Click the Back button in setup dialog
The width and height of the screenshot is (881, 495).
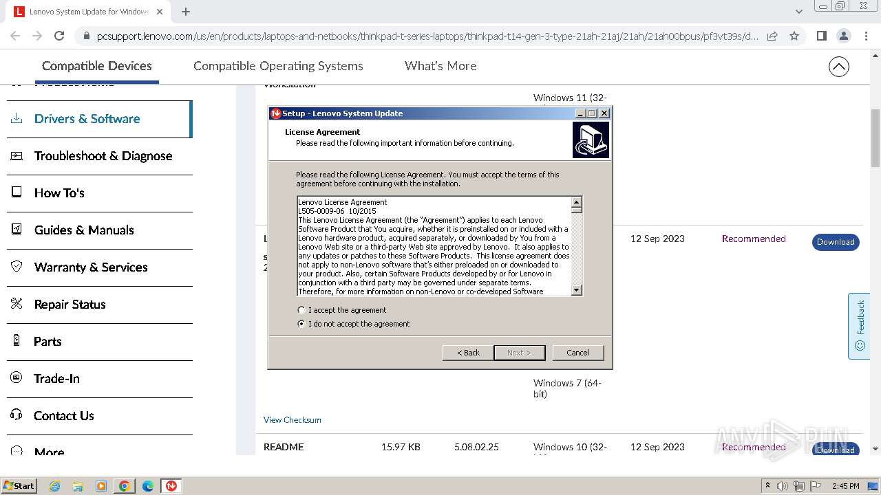point(468,353)
